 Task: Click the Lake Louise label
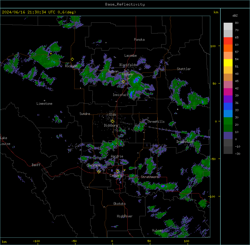(x=5, y=141)
